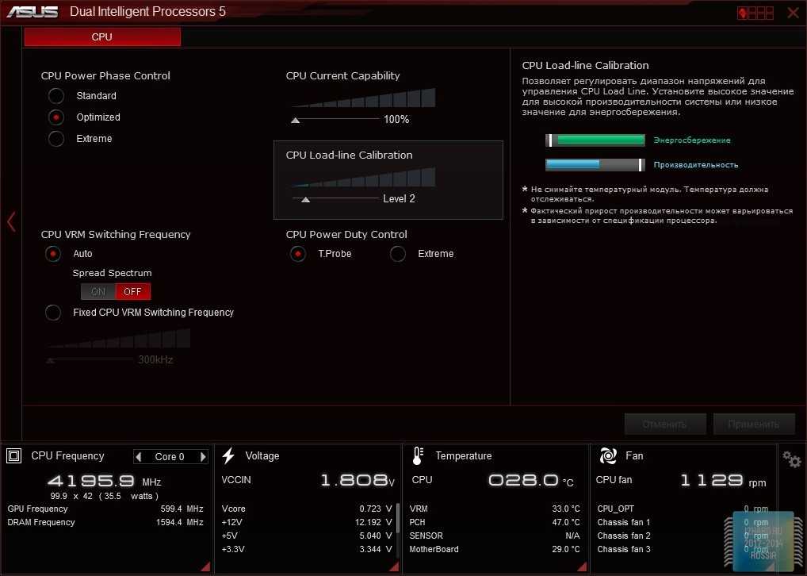
Task: Enable Fixed CPU VRM Switching Frequency
Action: tap(53, 313)
